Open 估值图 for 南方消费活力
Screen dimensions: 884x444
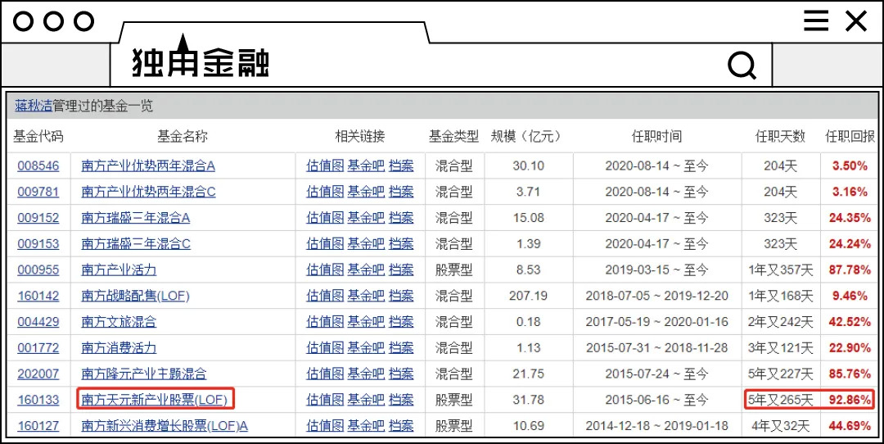coord(325,348)
